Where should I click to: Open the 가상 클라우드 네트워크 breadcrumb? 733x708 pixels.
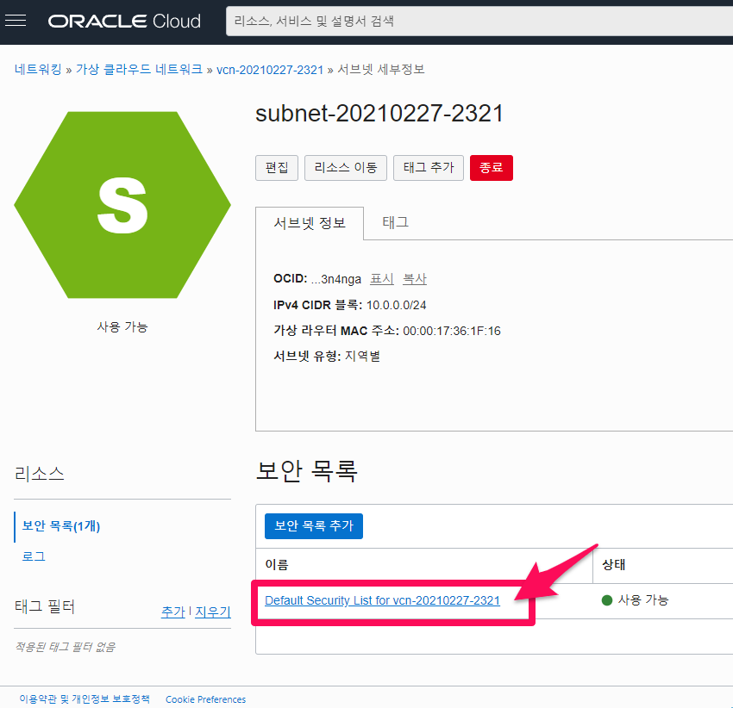[139, 70]
